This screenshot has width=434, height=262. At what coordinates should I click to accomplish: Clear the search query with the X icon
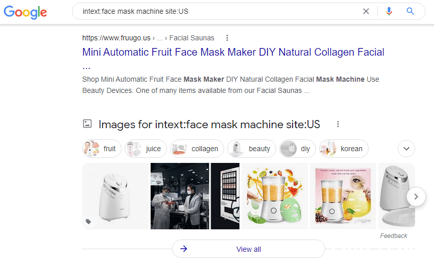(366, 11)
